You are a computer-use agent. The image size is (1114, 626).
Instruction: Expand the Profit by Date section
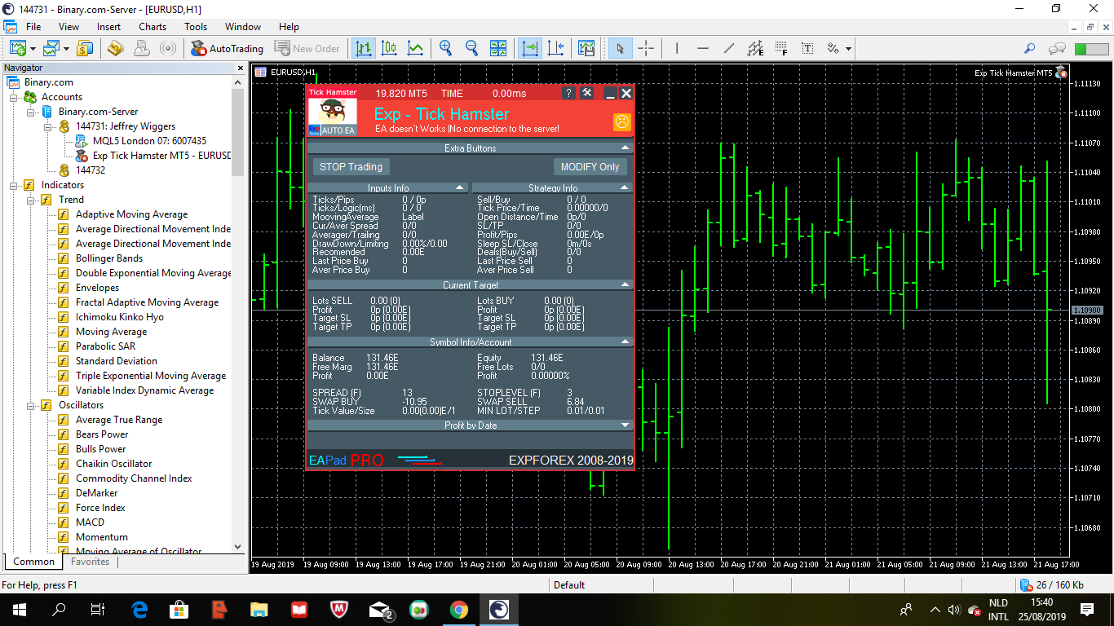point(626,425)
